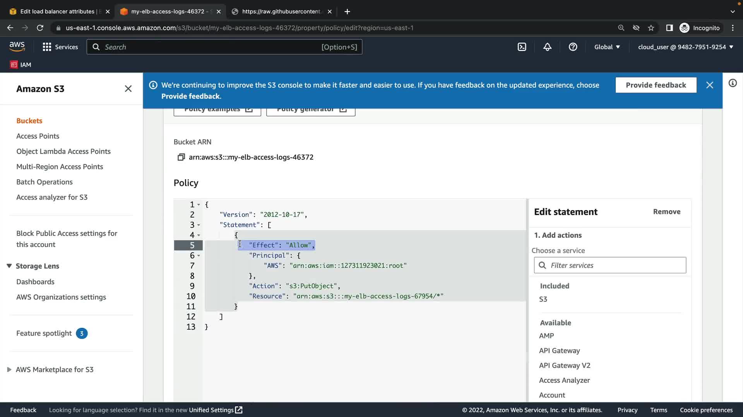
Task: Switch to raw.githubusercontent tab
Action: [x=281, y=12]
